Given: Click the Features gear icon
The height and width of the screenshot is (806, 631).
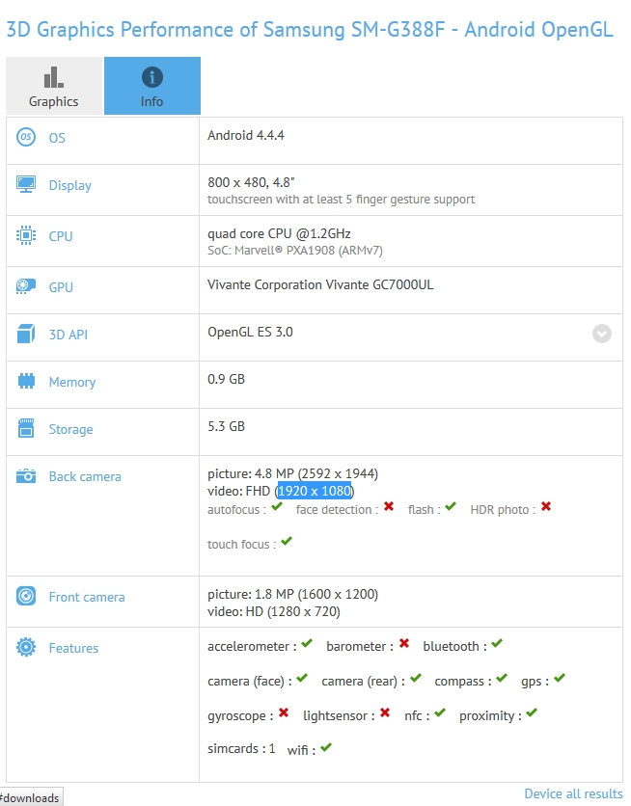Looking at the screenshot, I should pos(26,648).
